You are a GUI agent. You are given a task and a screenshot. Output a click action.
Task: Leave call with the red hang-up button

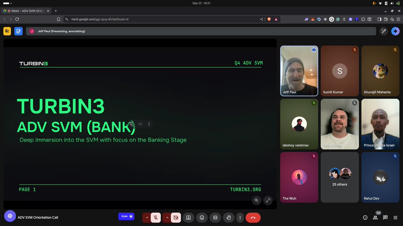[x=253, y=217]
